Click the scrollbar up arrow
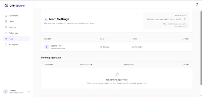 (201, 10)
